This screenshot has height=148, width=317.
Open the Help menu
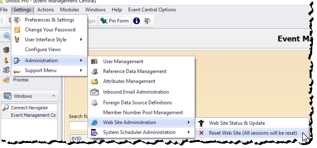pyautogui.click(x=117, y=10)
